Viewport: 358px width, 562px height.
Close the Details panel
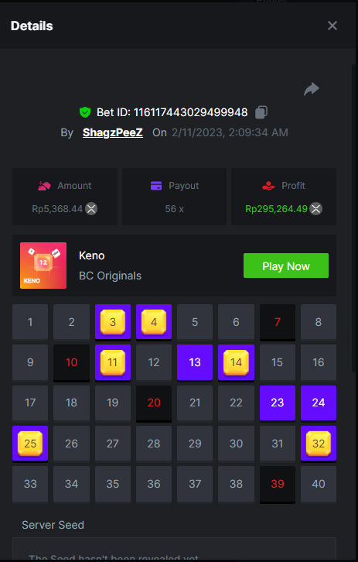[x=332, y=26]
